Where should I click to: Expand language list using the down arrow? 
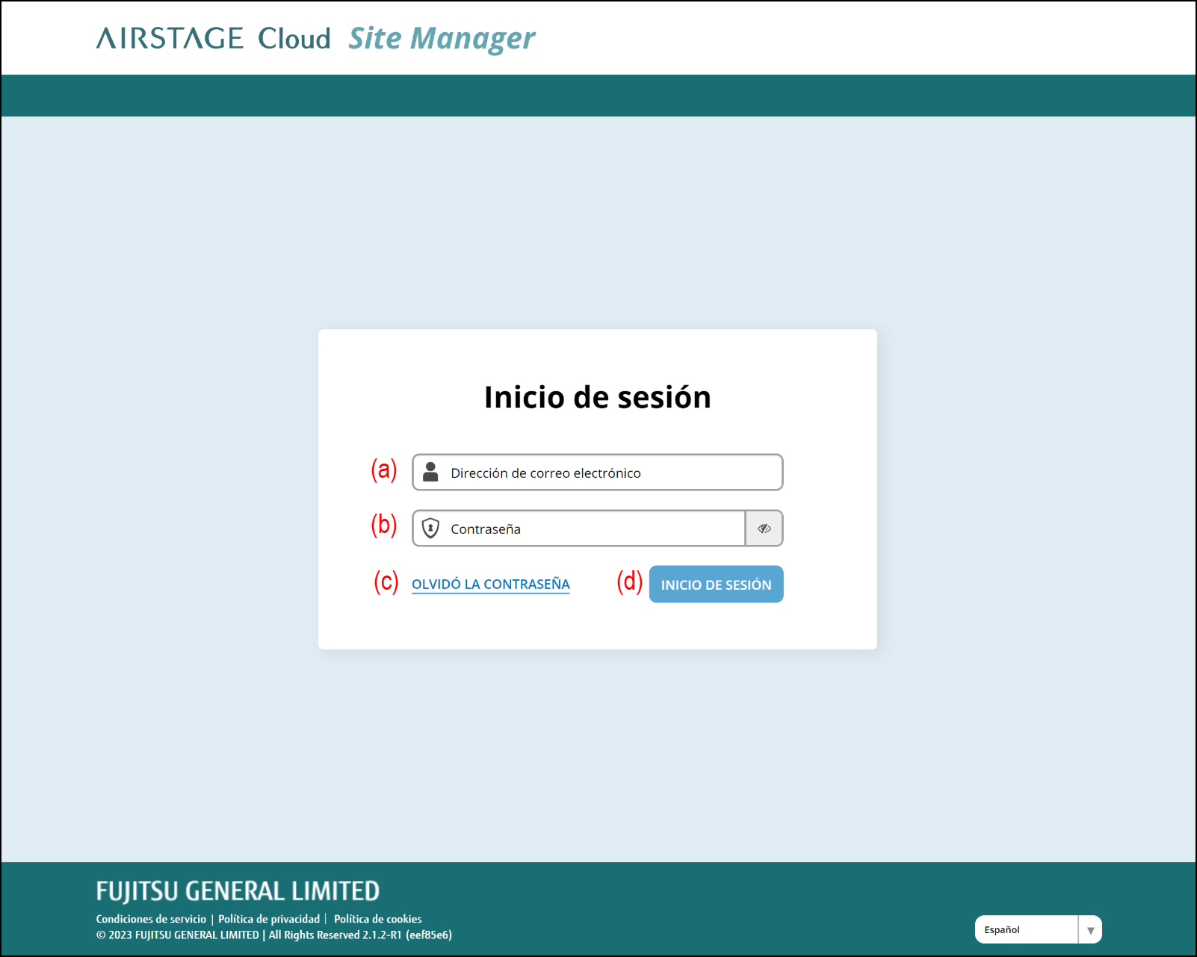click(x=1090, y=930)
